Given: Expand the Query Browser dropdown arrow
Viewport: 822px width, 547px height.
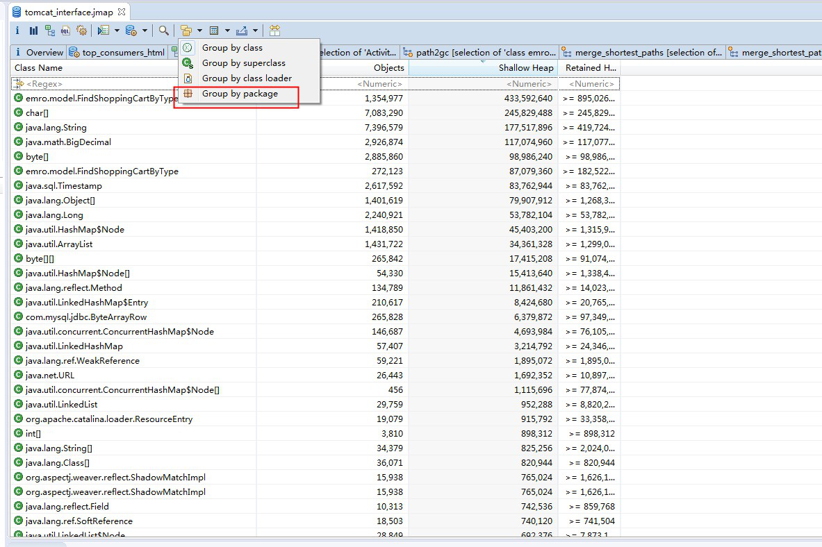Looking at the screenshot, I should pyautogui.click(x=145, y=31).
